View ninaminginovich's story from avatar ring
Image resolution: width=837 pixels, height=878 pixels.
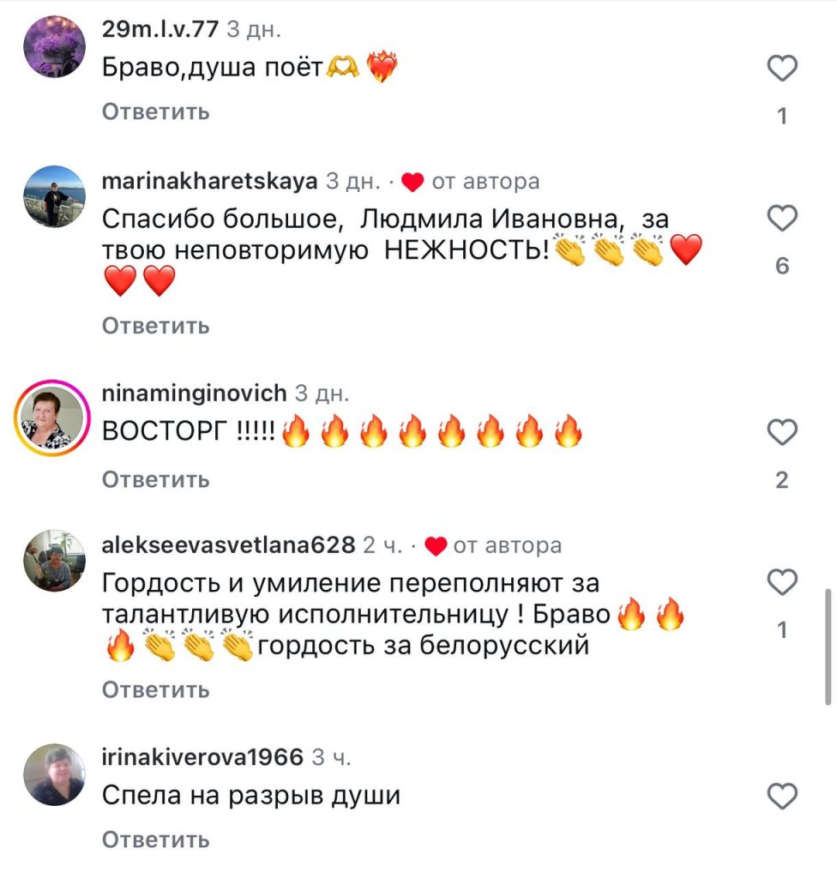tap(52, 418)
